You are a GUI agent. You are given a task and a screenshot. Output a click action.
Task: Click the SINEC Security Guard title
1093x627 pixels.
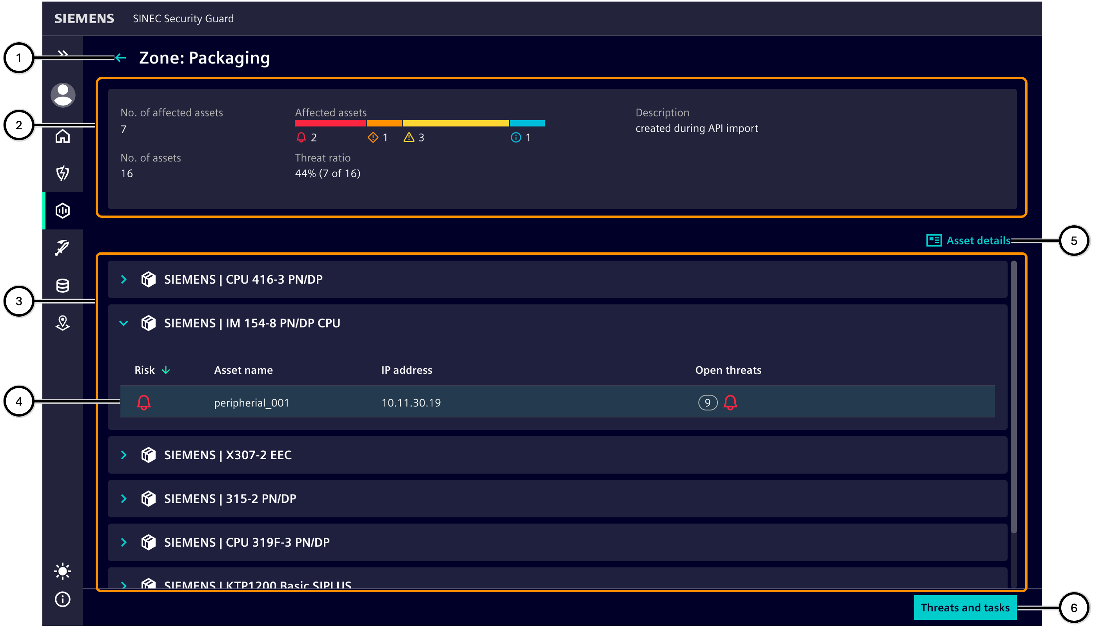(x=183, y=18)
